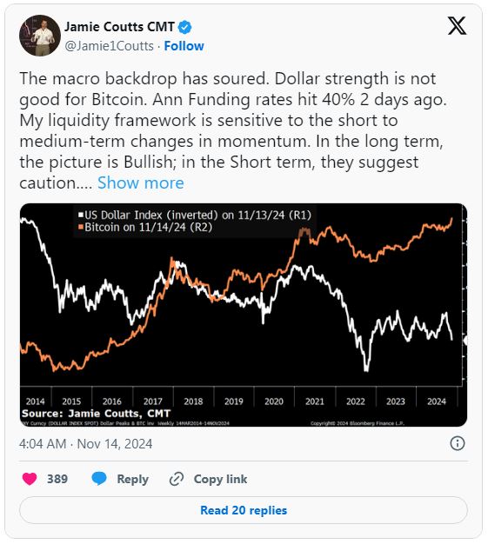Open the Read 20 replies button
The width and height of the screenshot is (488, 544).
click(244, 510)
